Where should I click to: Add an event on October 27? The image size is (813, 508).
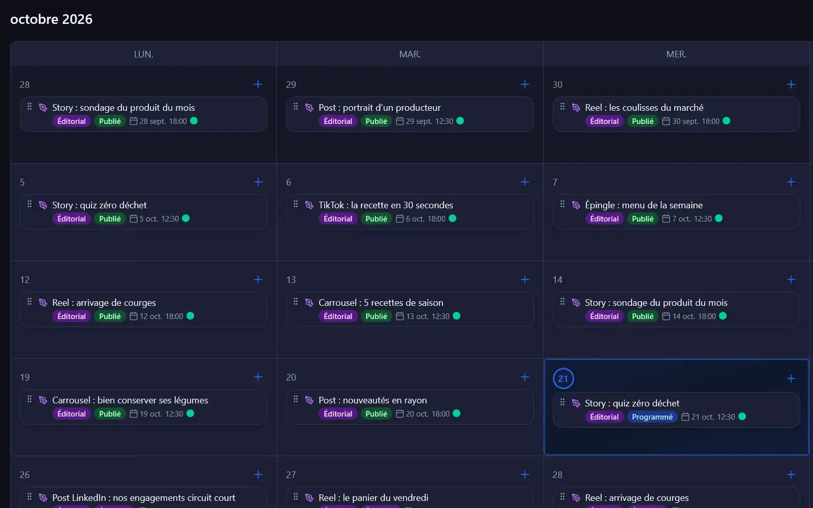pos(525,474)
